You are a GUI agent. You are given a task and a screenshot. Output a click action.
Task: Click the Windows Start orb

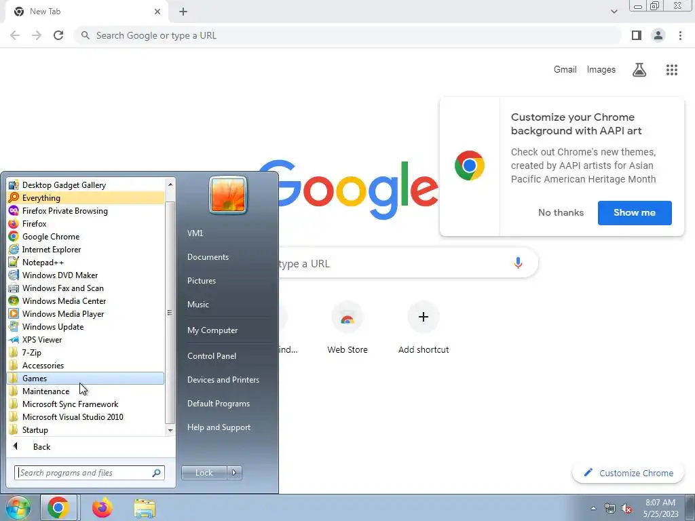[18, 507]
